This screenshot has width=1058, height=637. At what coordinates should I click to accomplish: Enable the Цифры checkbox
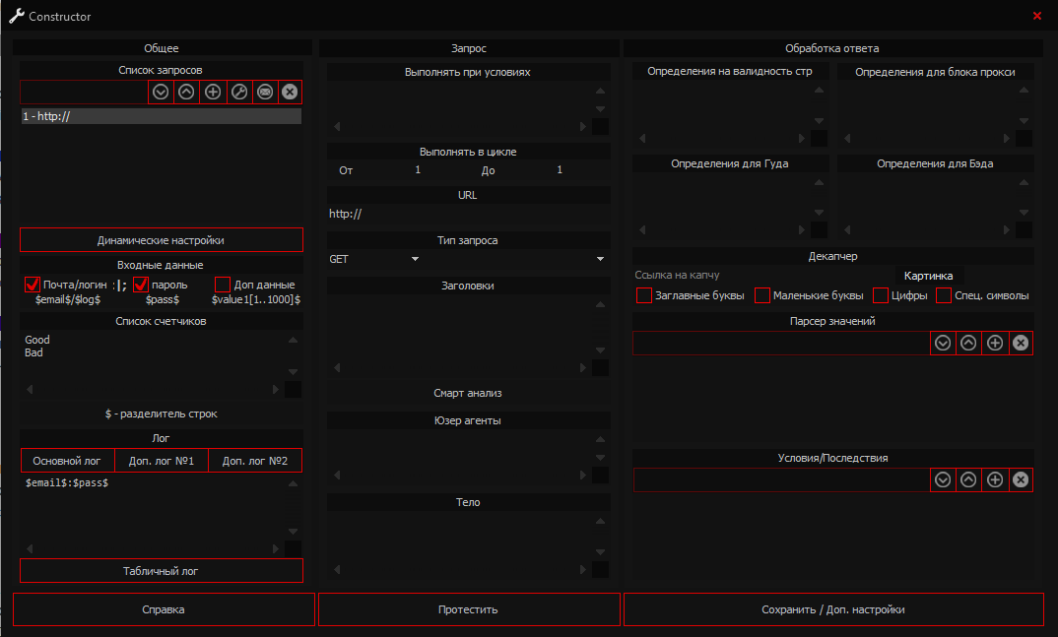coord(881,295)
